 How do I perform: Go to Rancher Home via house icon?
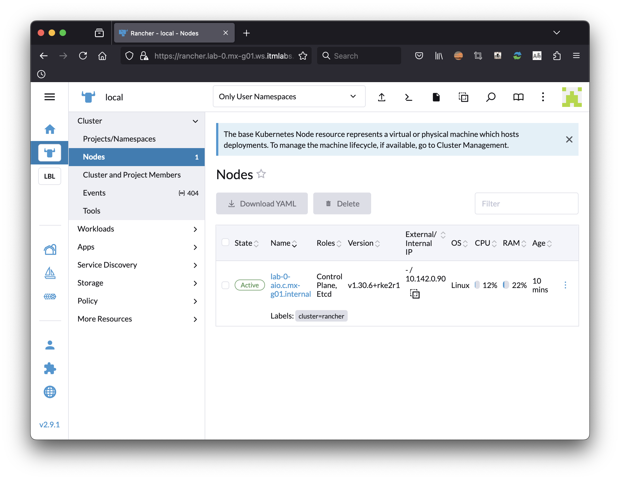(50, 129)
